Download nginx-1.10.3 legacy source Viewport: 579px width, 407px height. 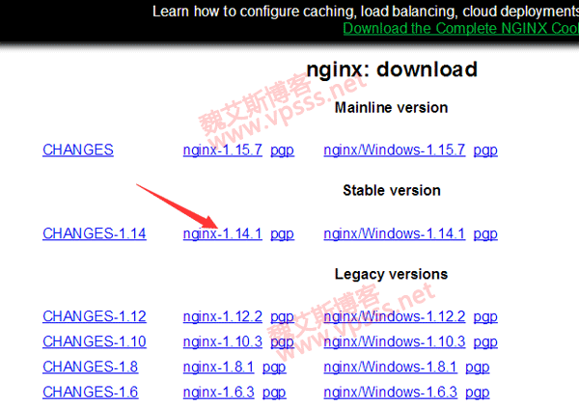coord(222,341)
